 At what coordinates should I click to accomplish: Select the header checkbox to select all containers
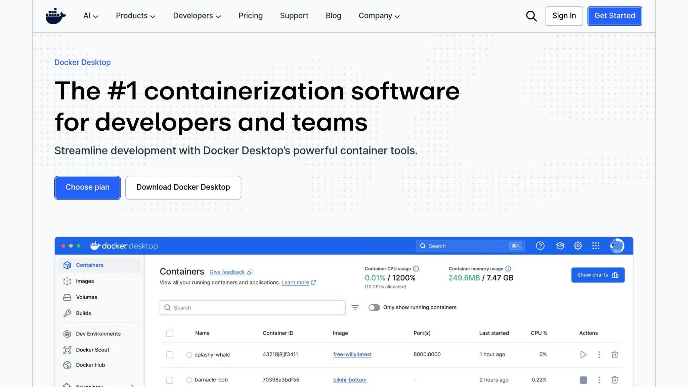(170, 333)
